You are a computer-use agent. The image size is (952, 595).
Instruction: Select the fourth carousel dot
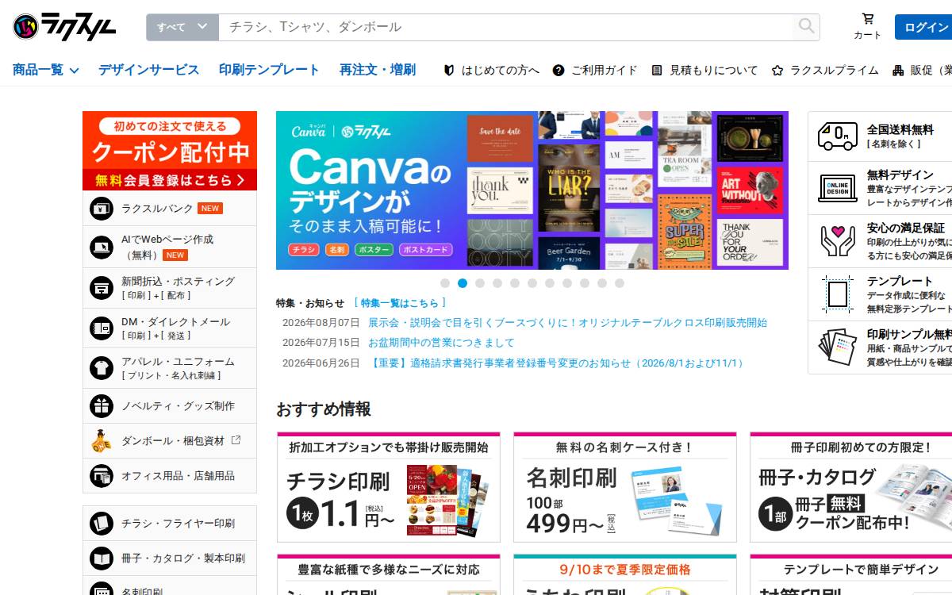[497, 283]
